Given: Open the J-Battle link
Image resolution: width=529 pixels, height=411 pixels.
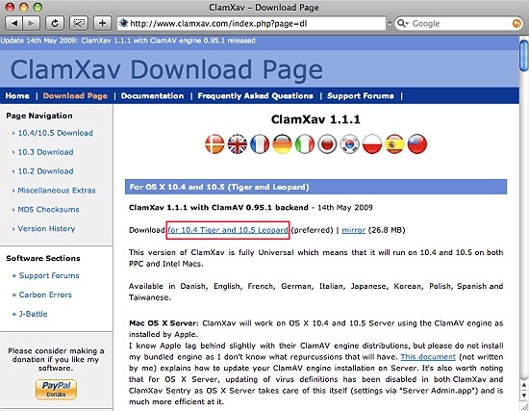Looking at the screenshot, I should (33, 314).
